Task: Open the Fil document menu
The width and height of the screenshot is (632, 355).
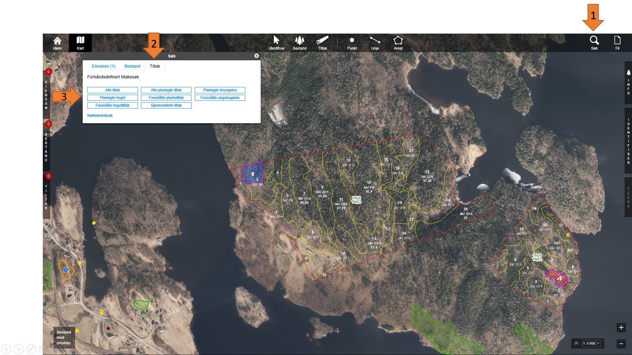Action: (617, 43)
